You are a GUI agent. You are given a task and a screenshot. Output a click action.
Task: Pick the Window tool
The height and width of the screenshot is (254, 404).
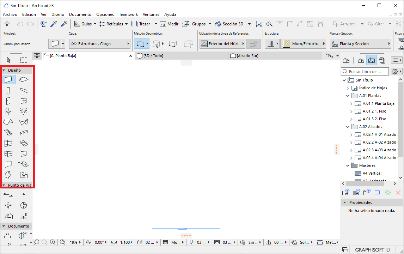pyautogui.click(x=24, y=101)
